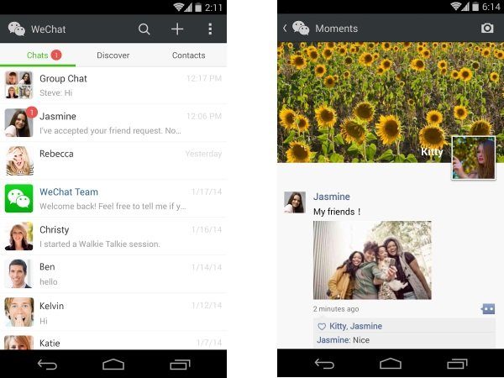The height and width of the screenshot is (378, 504).
Task: Tap Jasmine's 'Nice' comment
Action: tap(343, 340)
